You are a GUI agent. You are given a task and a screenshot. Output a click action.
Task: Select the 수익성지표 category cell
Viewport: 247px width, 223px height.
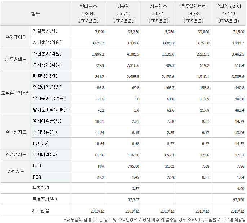tap(16, 132)
